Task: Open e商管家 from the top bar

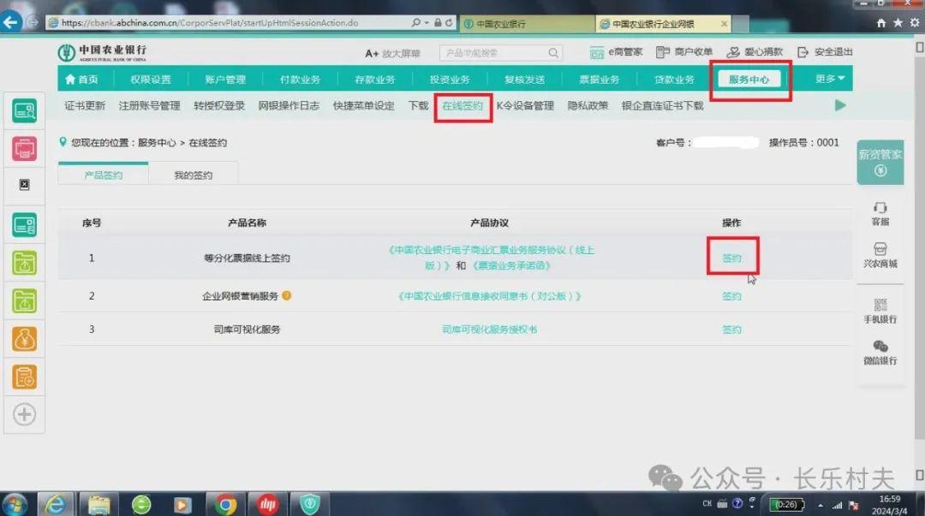Action: [616, 52]
